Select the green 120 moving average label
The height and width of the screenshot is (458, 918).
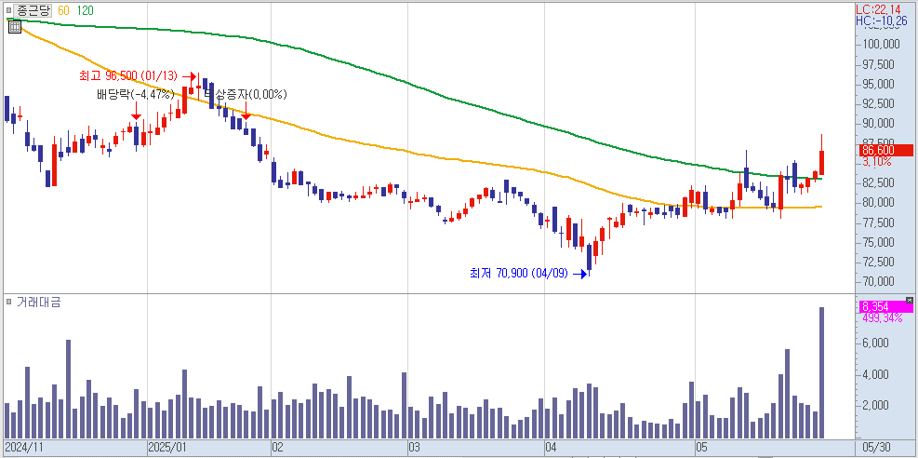click(86, 10)
